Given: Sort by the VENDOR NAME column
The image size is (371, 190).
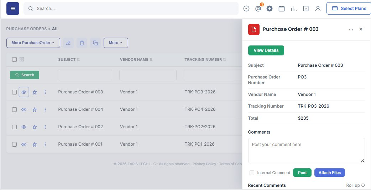Looking at the screenshot, I should pos(136,59).
